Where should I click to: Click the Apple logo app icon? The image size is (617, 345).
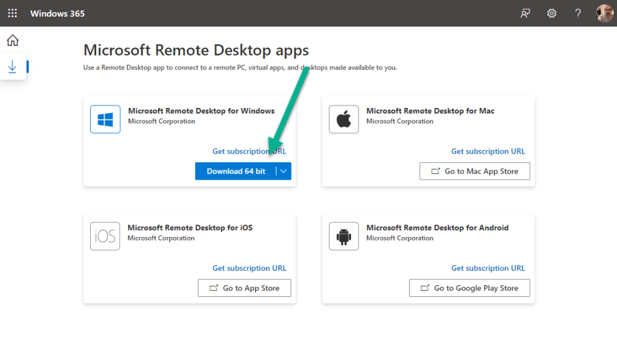344,119
